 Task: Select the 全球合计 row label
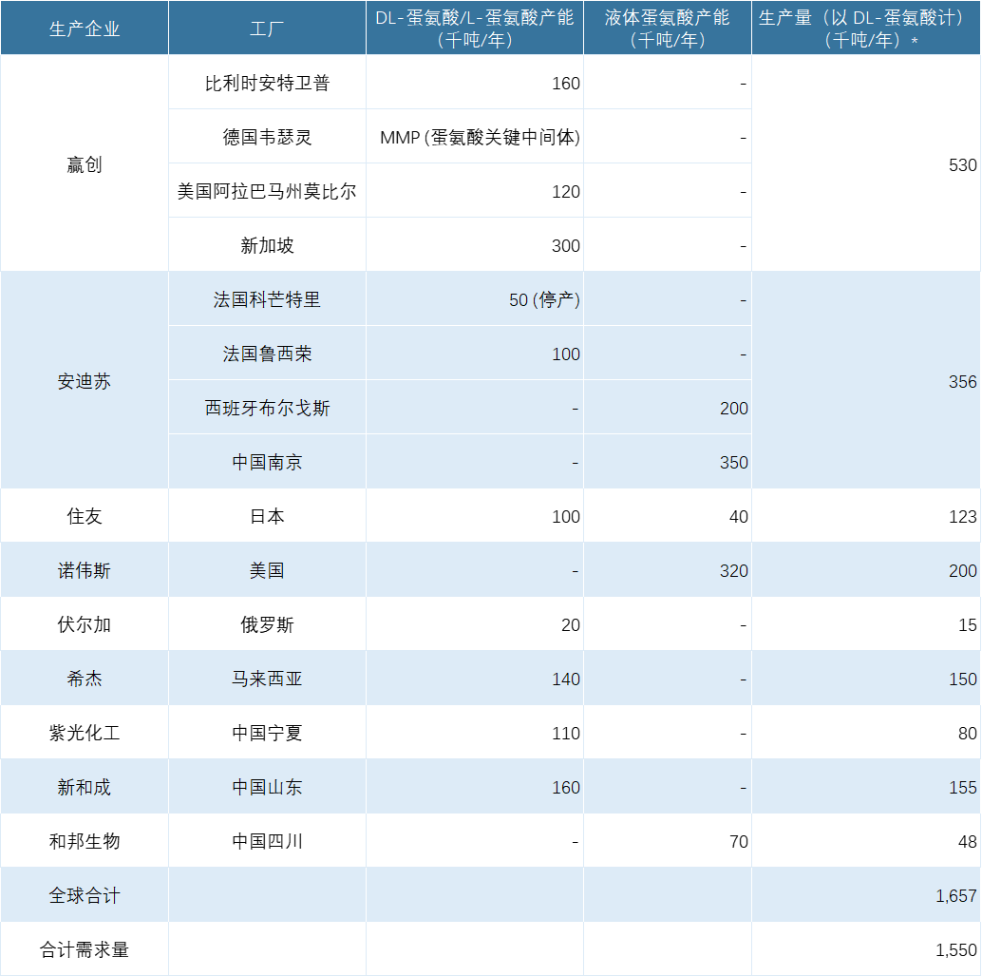pos(85,895)
